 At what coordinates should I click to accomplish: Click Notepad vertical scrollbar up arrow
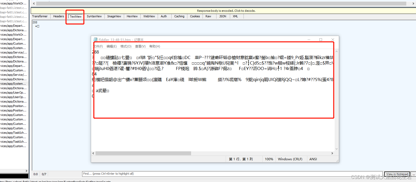point(336,51)
